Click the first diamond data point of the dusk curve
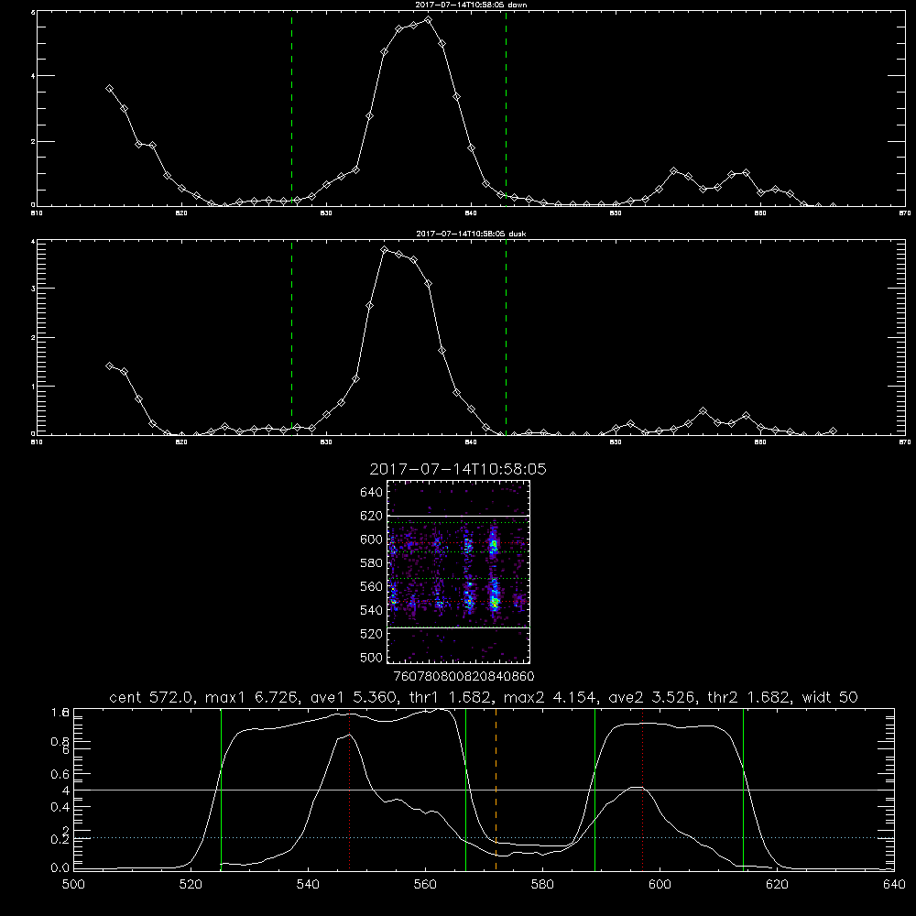Viewport: 916px width, 916px height. [109, 365]
